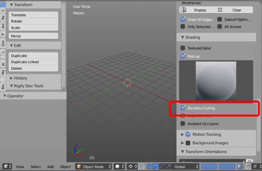Open viewport shading sphere selector
The image size is (262, 171).
(119, 166)
